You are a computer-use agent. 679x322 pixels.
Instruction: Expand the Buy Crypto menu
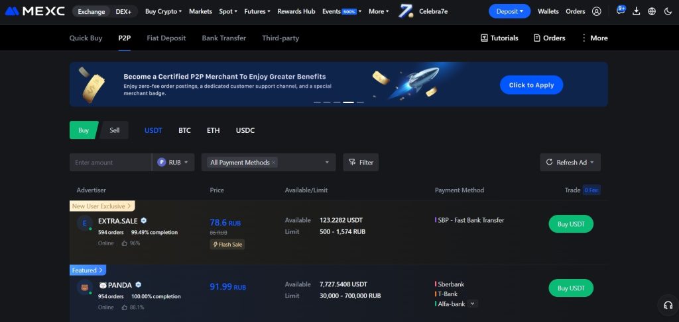click(x=163, y=12)
